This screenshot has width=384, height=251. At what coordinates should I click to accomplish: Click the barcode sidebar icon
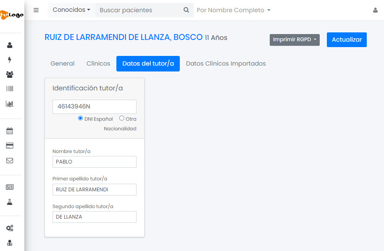[10, 89]
